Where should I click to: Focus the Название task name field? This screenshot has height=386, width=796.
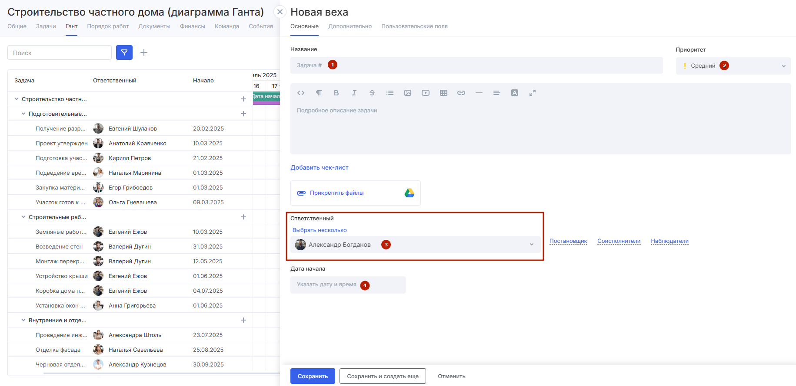tap(476, 65)
